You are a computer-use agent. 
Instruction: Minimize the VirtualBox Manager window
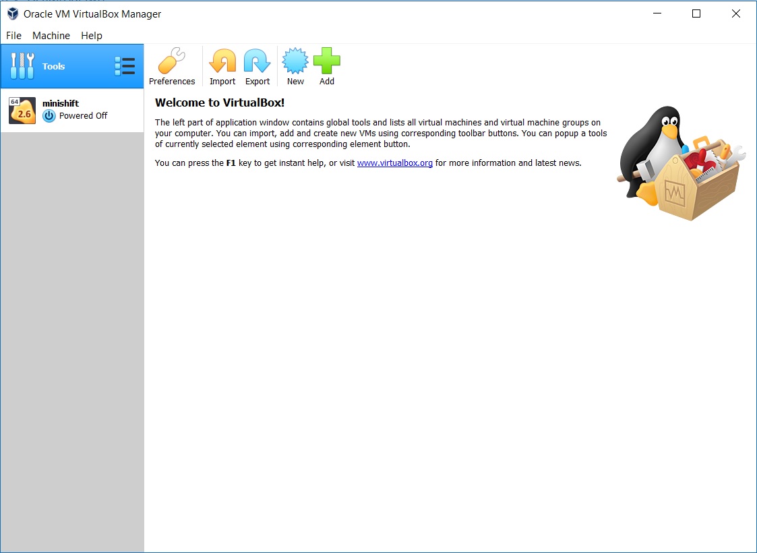[657, 13]
